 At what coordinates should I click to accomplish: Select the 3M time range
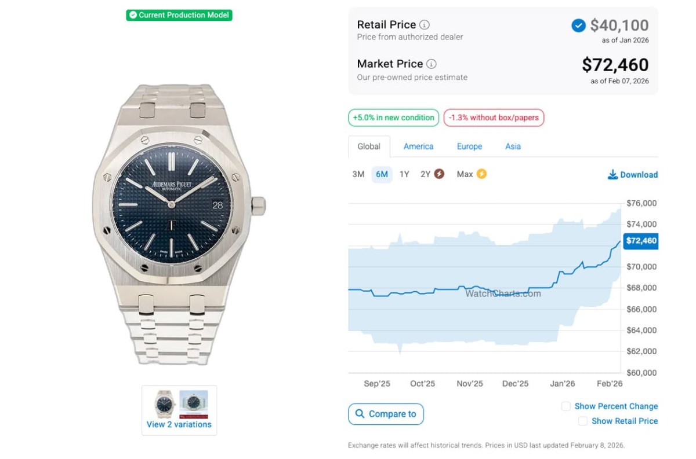pos(358,174)
